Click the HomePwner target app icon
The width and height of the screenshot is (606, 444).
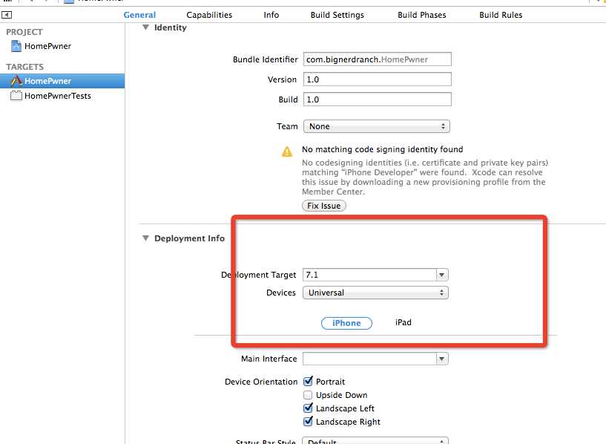click(x=16, y=81)
